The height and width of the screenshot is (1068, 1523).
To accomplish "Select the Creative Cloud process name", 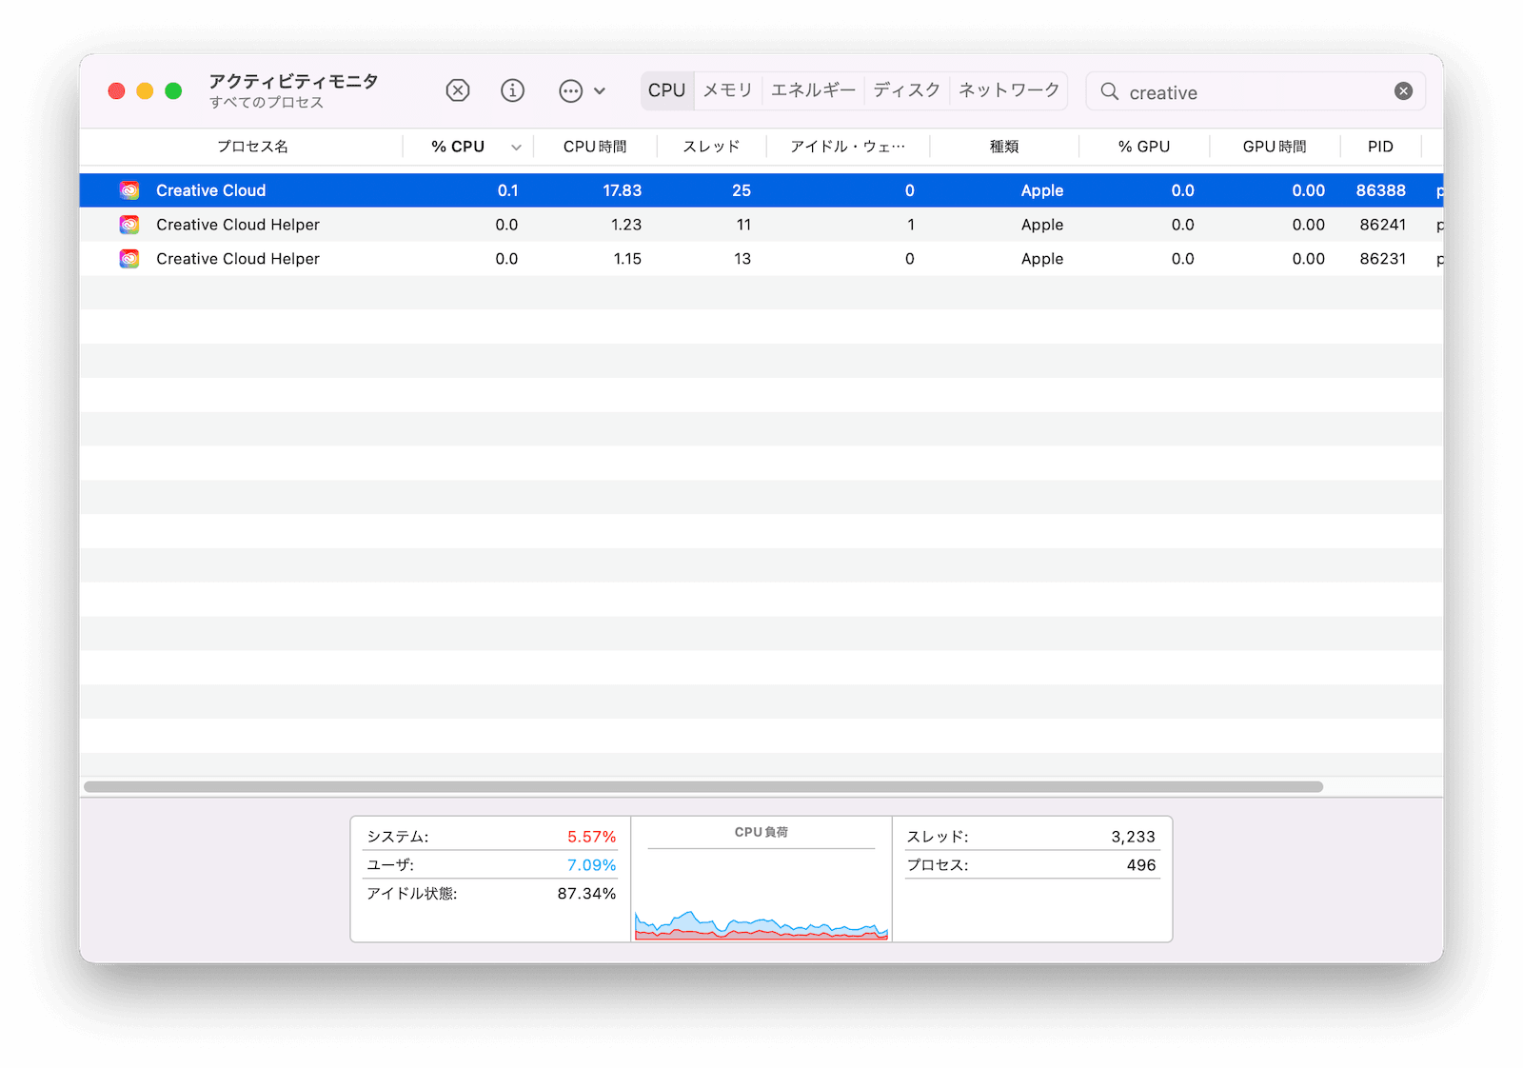I will [x=211, y=190].
